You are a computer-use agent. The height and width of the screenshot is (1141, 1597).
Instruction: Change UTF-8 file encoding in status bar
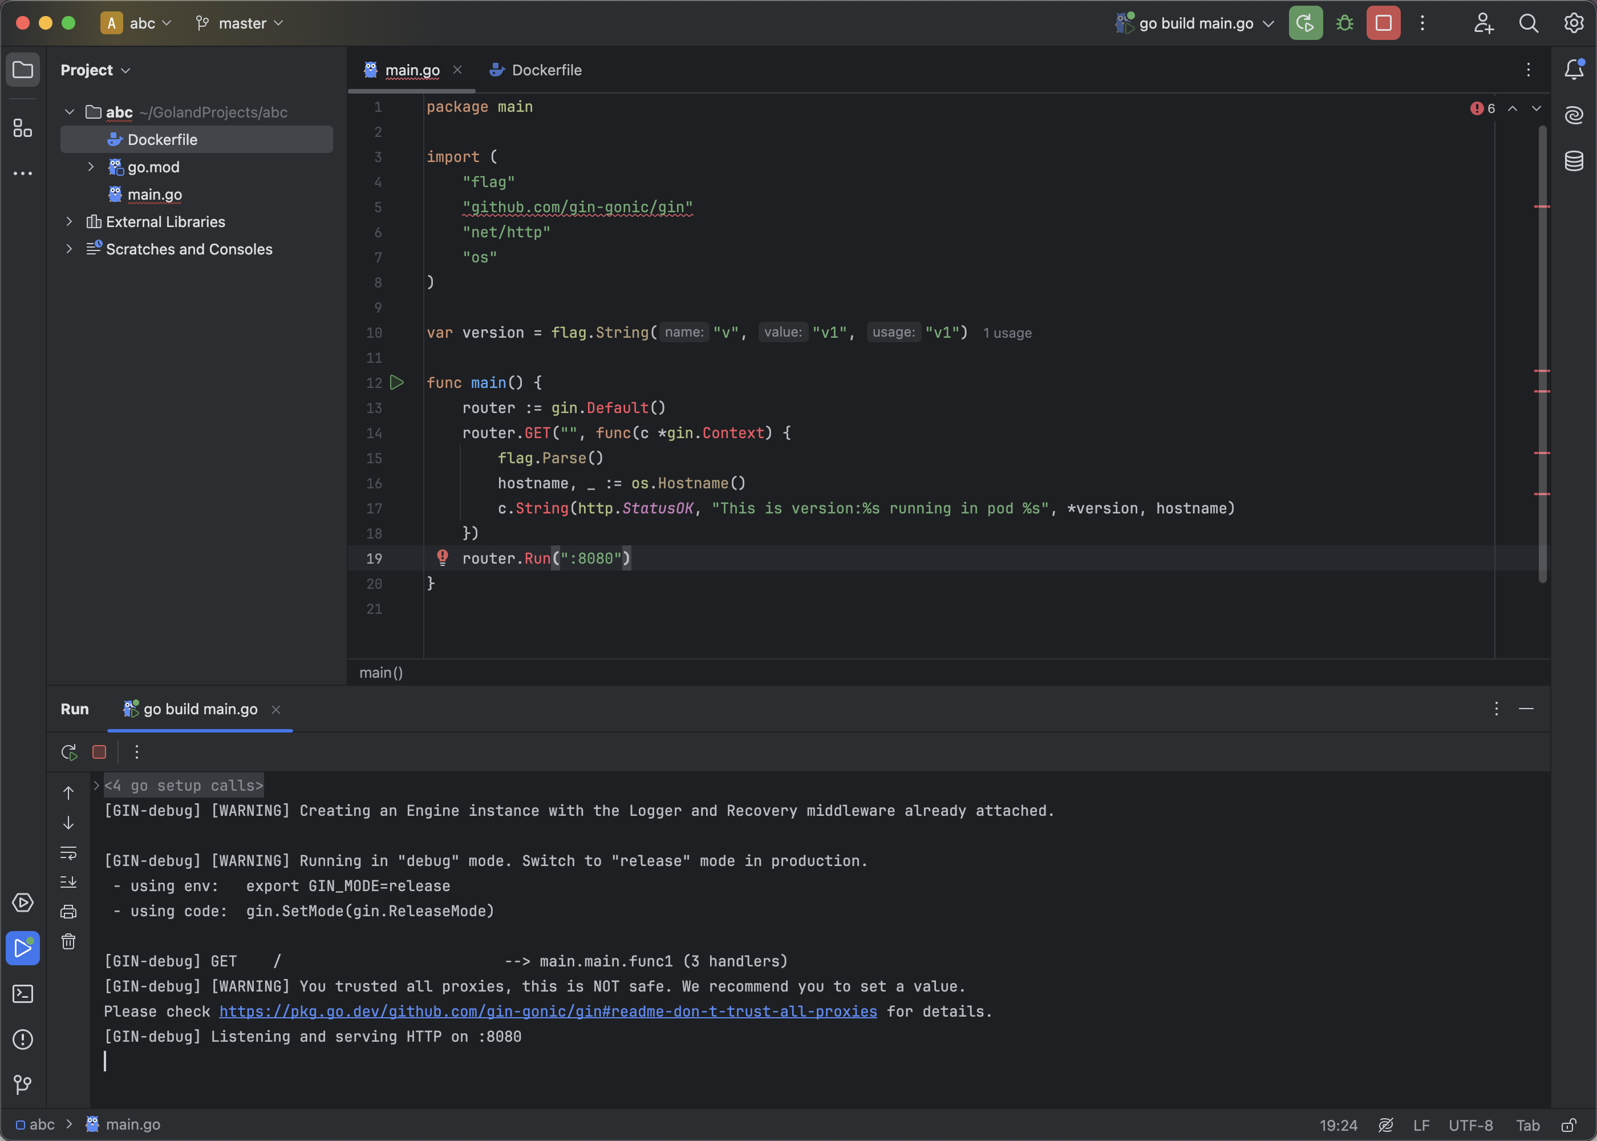coord(1470,1125)
